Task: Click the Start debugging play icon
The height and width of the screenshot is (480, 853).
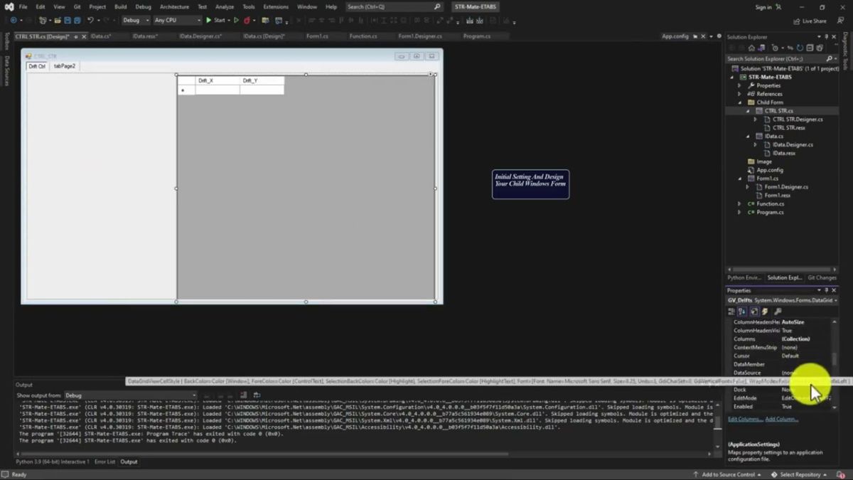Action: [208, 20]
